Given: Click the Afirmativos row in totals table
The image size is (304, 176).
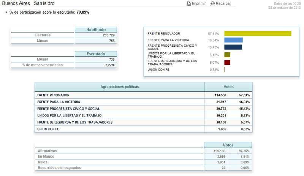Looking at the screenshot, I should pos(144,151).
